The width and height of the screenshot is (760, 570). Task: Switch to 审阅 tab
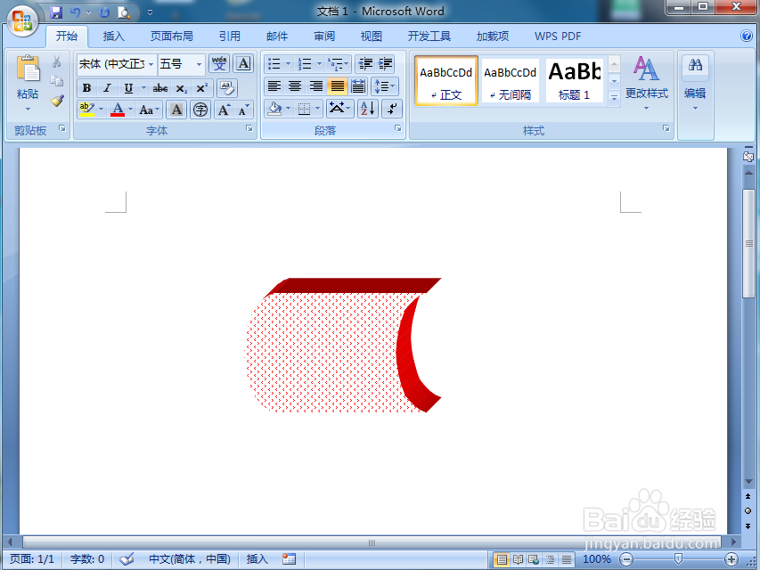[x=323, y=37]
